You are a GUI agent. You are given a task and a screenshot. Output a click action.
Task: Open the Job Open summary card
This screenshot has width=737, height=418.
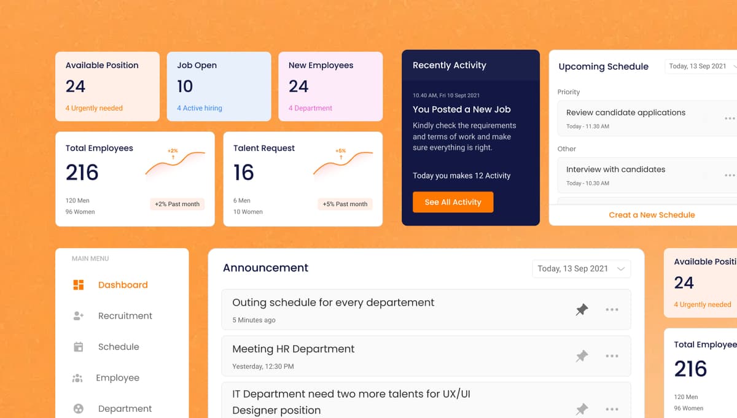219,87
